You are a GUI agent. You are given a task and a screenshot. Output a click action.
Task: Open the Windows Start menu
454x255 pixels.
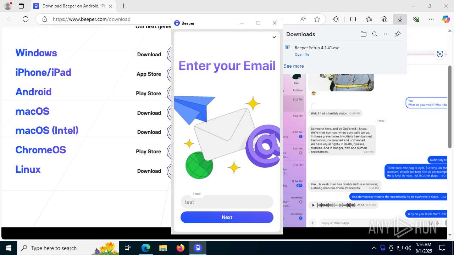pos(9,248)
